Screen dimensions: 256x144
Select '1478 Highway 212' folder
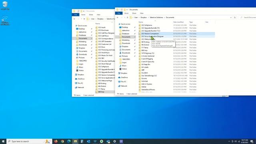point(148,53)
